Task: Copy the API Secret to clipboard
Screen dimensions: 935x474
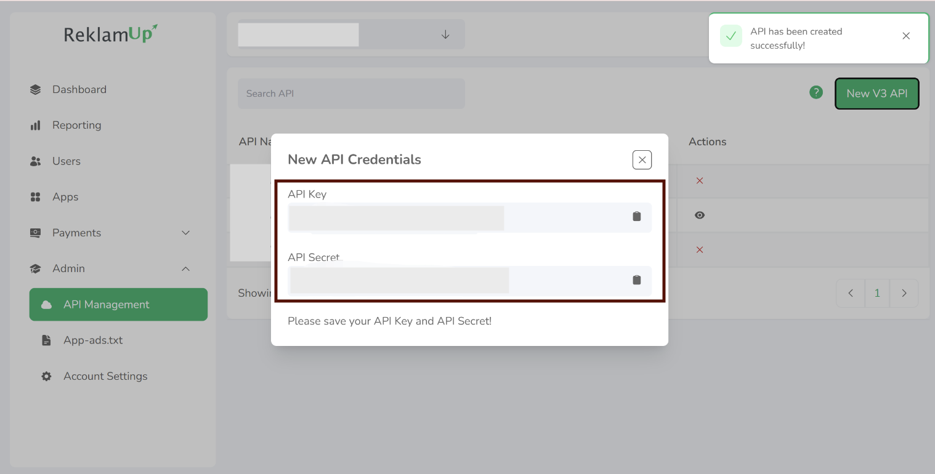Action: tap(637, 280)
